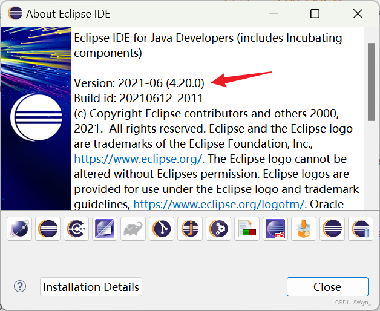Click the Eclipse feature icon with white page
380x311 pixels.
[x=105, y=229]
